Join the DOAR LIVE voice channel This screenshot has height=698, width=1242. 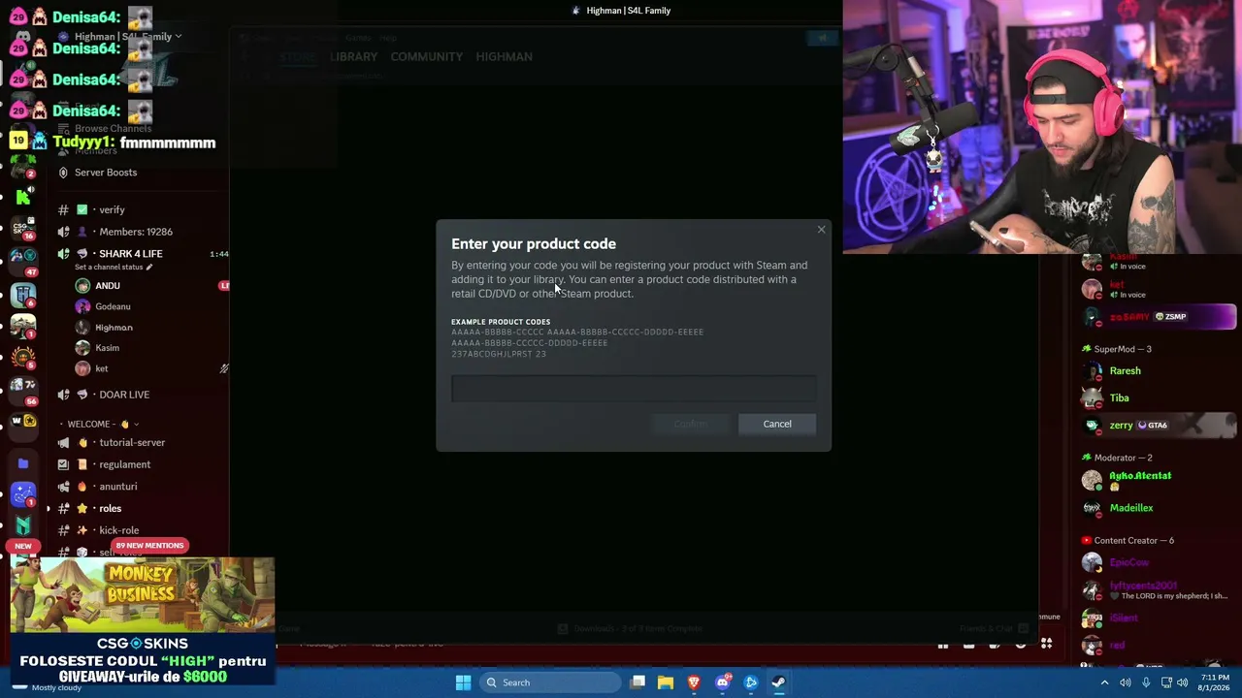(x=124, y=395)
